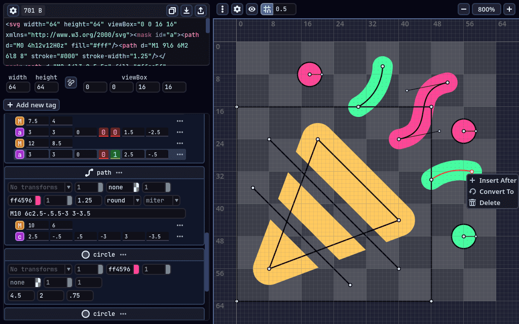Image resolution: width=519 pixels, height=324 pixels.
Task: Open the path's No transforms dropdown
Action: click(x=40, y=187)
